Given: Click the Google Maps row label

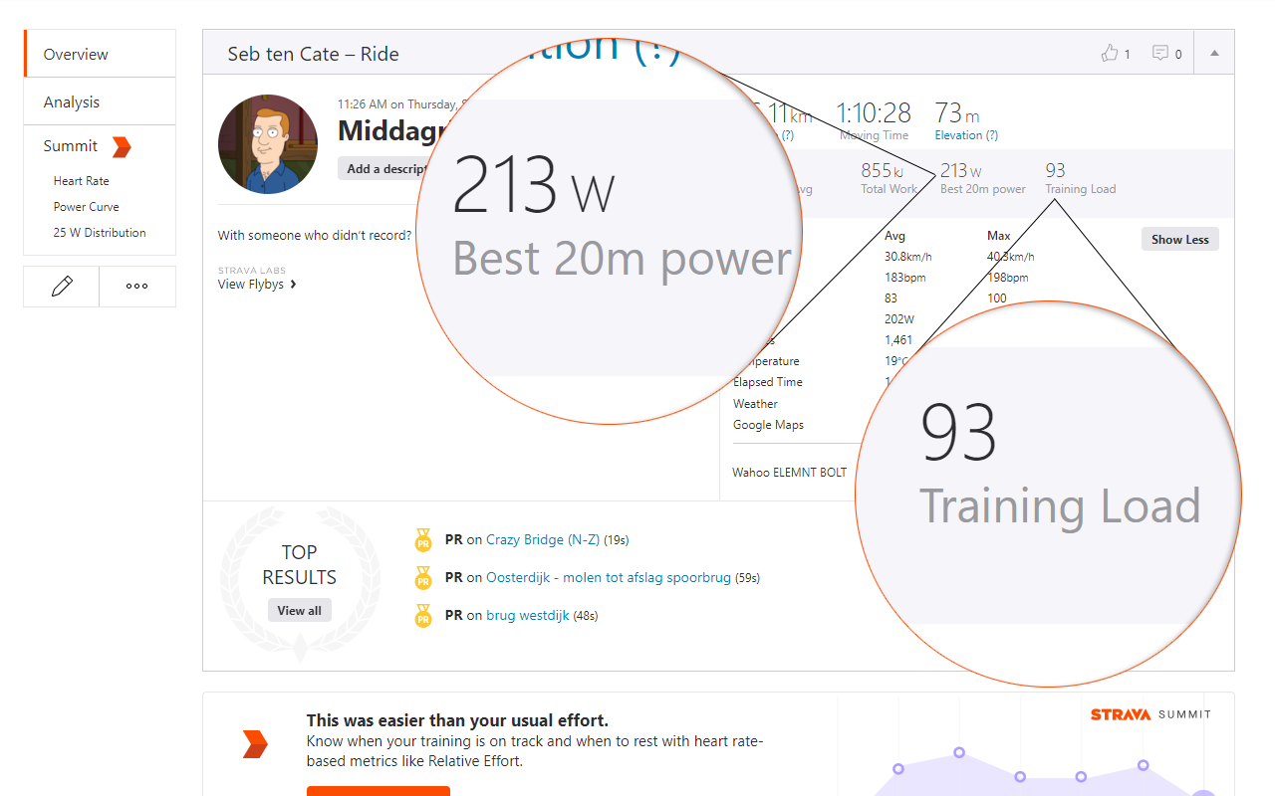Looking at the screenshot, I should [768, 425].
